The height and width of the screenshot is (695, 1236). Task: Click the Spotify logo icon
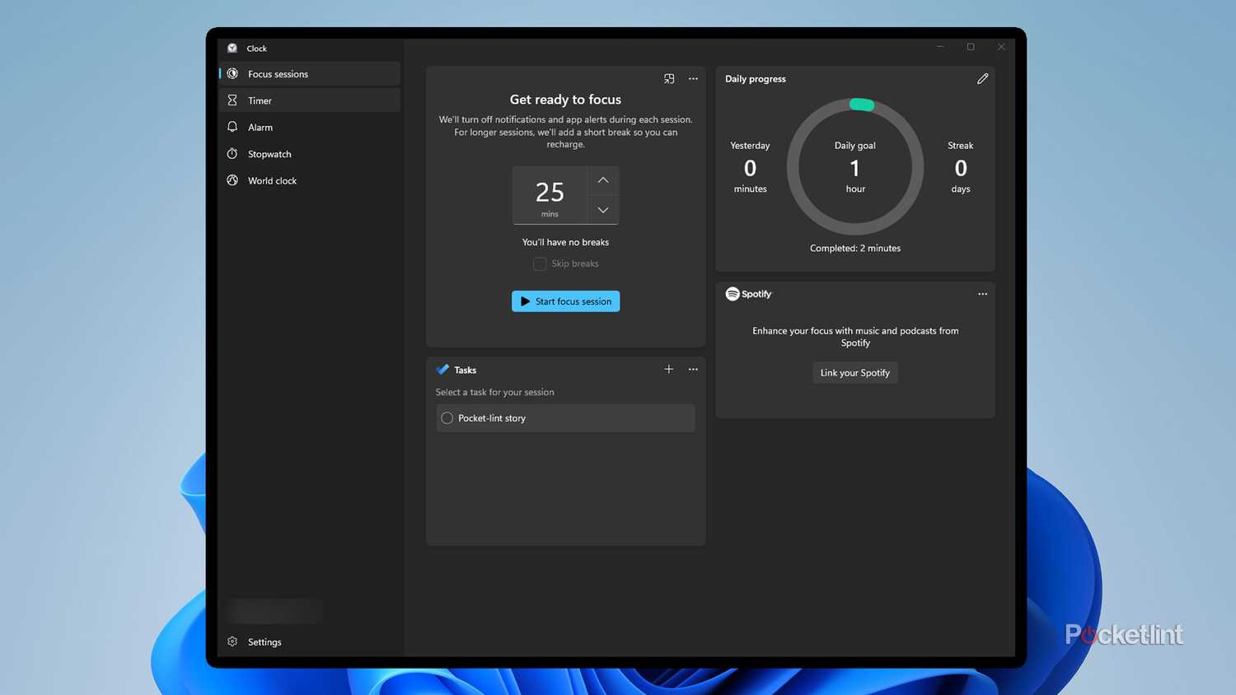731,293
